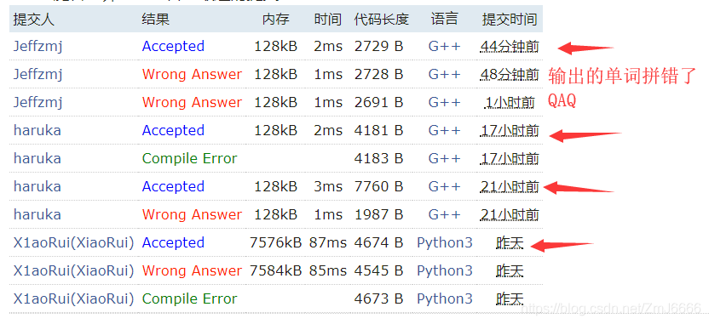709x324 pixels.
Task: Open haruka profile in the 1987 B row
Action: (x=37, y=214)
